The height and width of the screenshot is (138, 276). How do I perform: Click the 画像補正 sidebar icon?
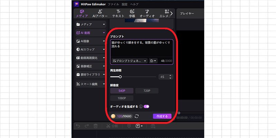[x=78, y=66]
